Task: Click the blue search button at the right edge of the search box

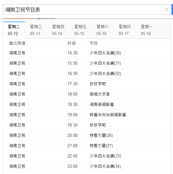Action: click(172, 9)
